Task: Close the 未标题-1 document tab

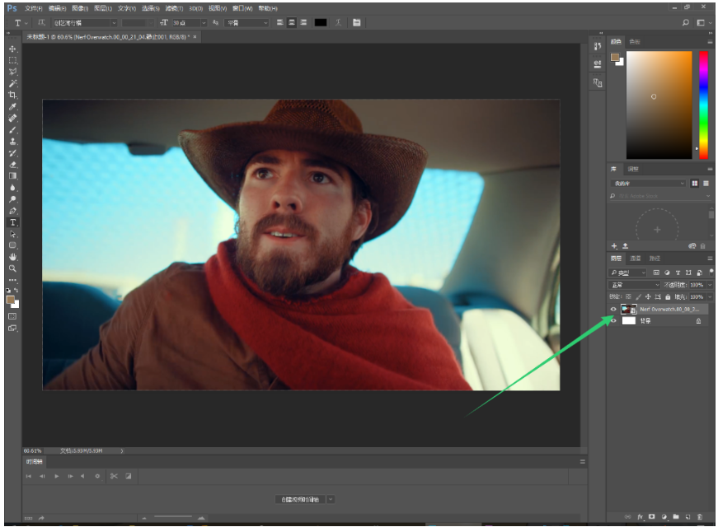Action: click(195, 37)
